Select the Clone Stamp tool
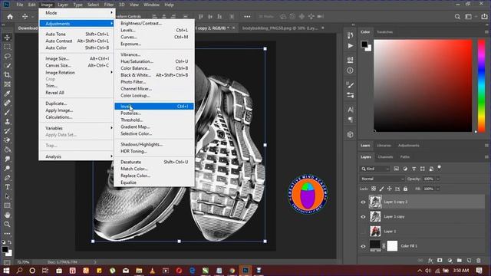The height and width of the screenshot is (276, 491). (7, 122)
